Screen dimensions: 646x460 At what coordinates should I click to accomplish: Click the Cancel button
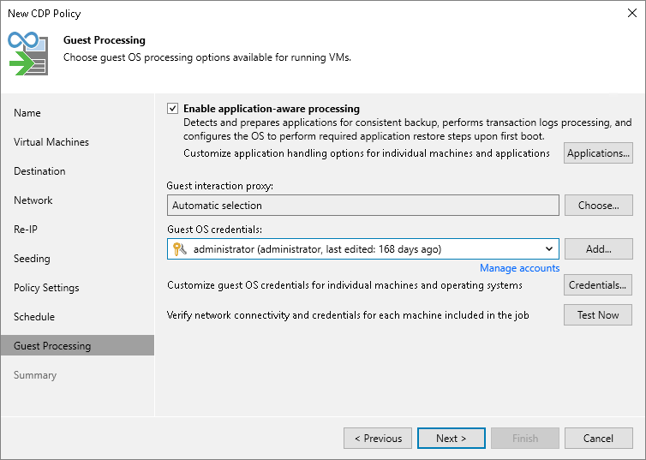(599, 439)
